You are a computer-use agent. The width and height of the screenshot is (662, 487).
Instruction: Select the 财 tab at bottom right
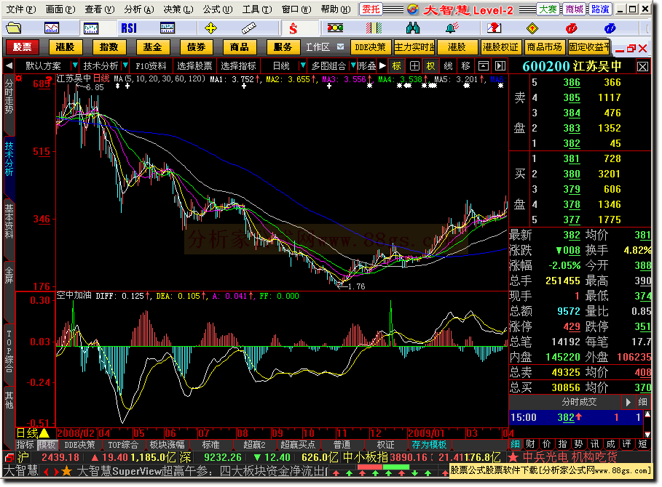click(x=531, y=444)
